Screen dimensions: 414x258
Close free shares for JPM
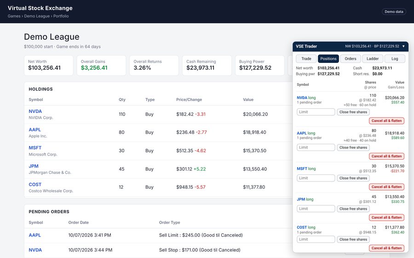point(353,209)
